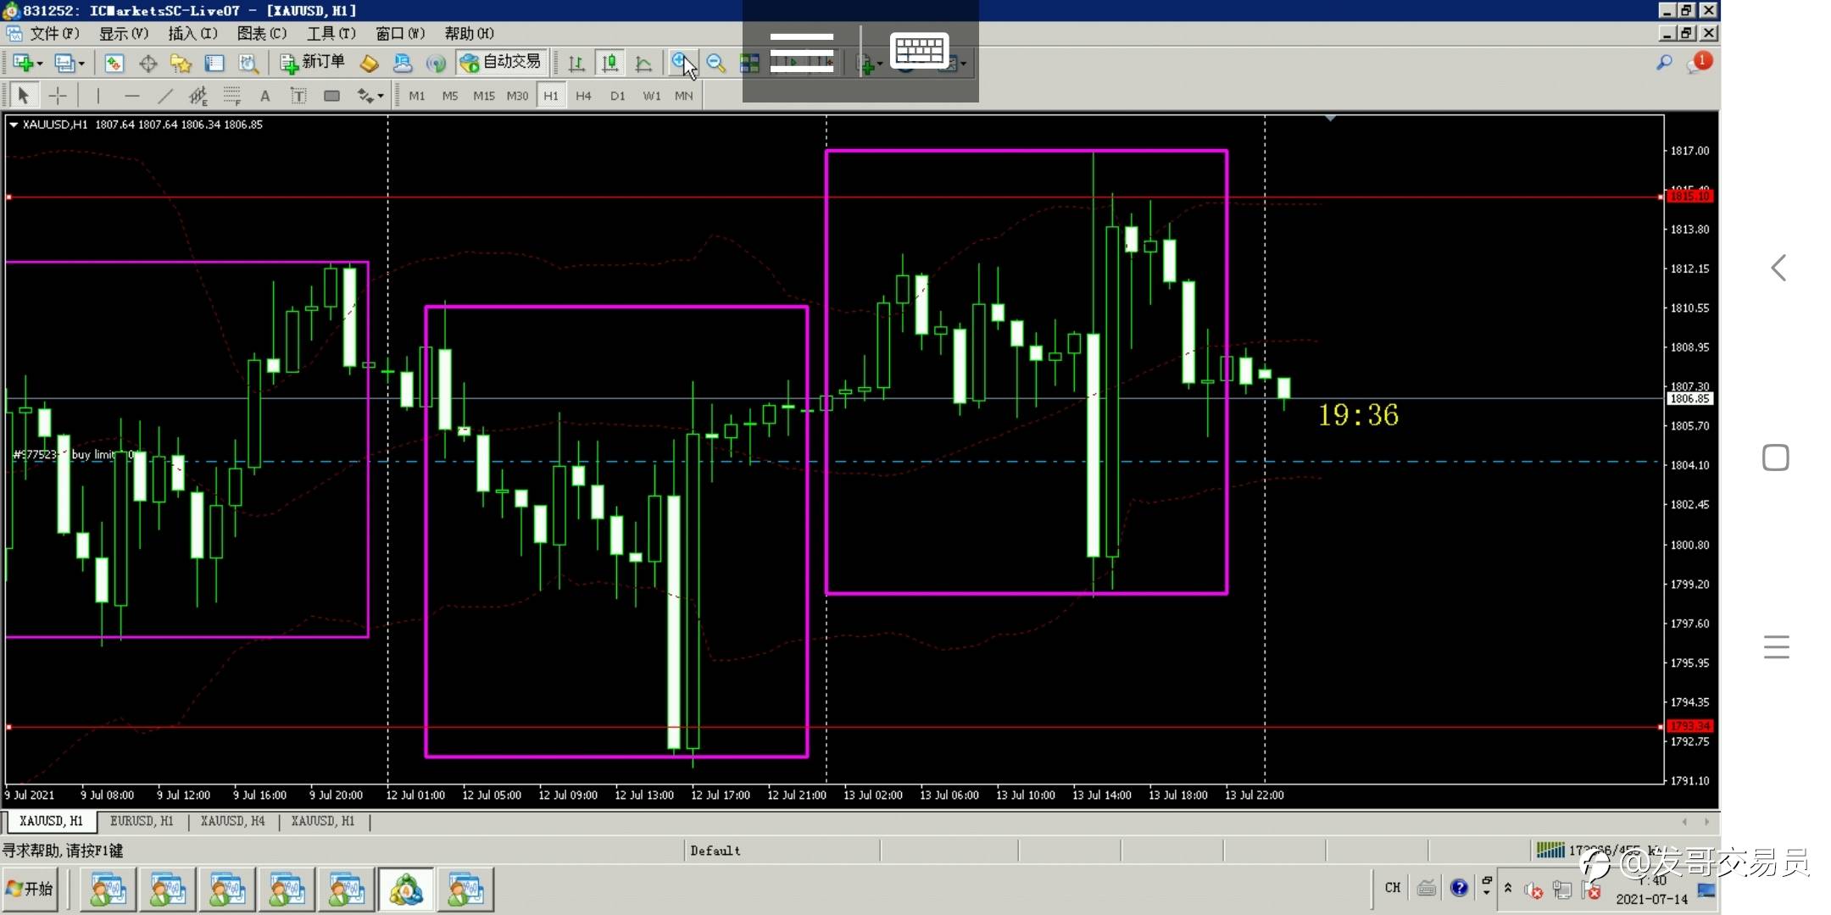1831x915 pixels.
Task: Switch to the EURUSD, H1 chart tab
Action: [x=142, y=821]
